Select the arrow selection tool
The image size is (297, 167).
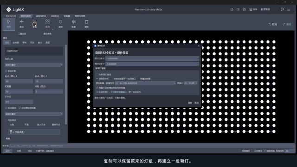tap(8, 24)
